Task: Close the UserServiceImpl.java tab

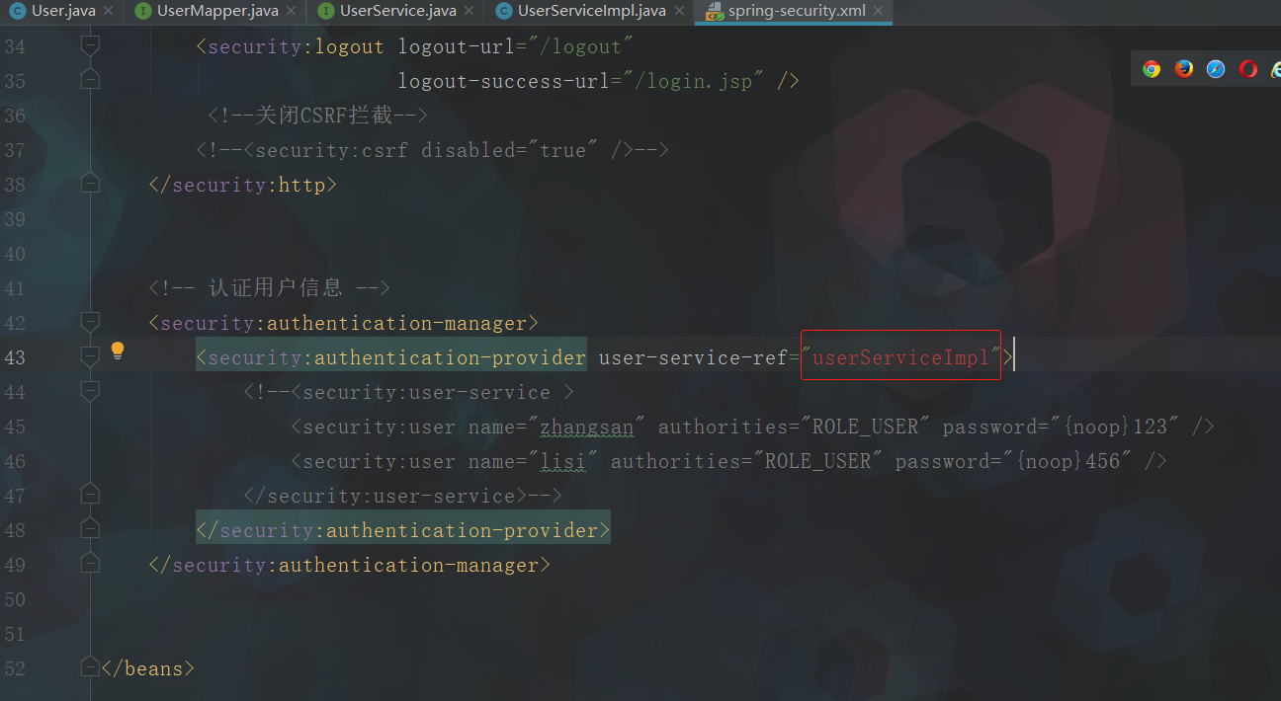Action: [679, 12]
